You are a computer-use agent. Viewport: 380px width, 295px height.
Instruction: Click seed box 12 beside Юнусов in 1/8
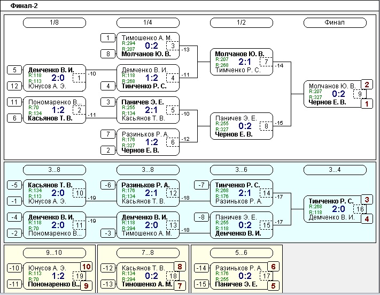(x=14, y=86)
